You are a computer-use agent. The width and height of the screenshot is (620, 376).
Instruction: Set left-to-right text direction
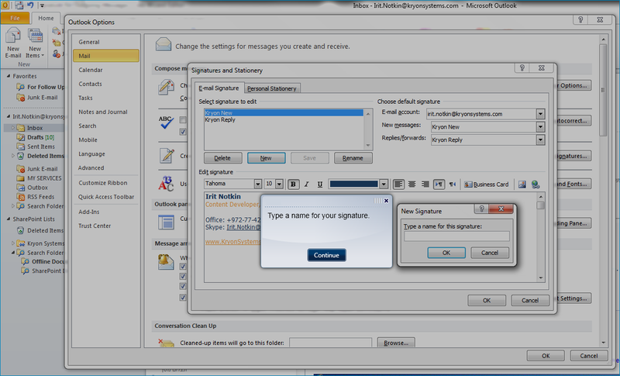point(439,185)
